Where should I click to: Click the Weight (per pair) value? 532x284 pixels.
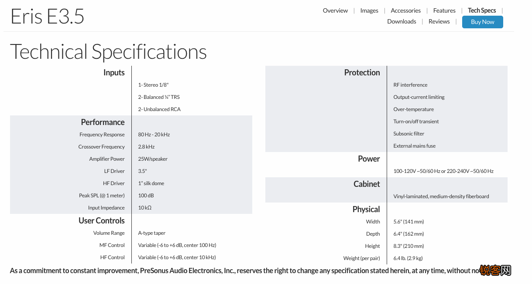(x=408, y=258)
